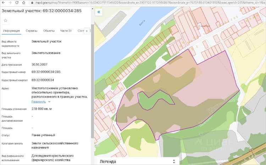This screenshot has height=165, width=266.
Task: Open browser home page icon
Action: pyautogui.click(x=24, y=2)
